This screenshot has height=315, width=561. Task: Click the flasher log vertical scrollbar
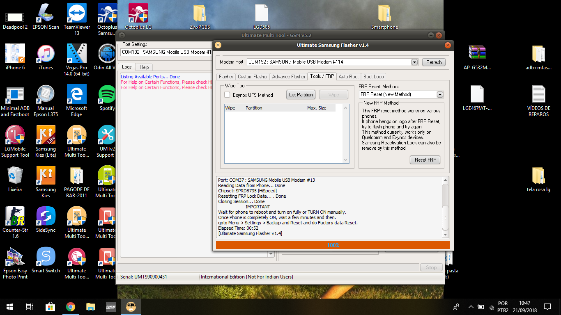tap(445, 207)
